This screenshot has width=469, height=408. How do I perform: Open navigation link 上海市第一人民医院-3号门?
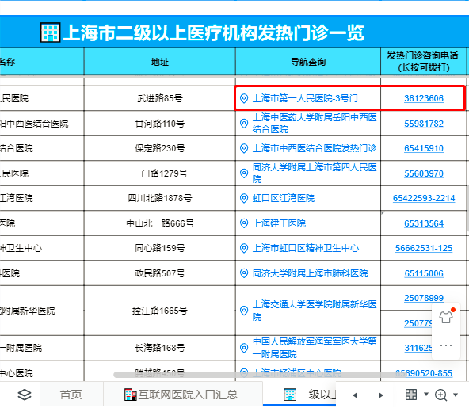(305, 98)
